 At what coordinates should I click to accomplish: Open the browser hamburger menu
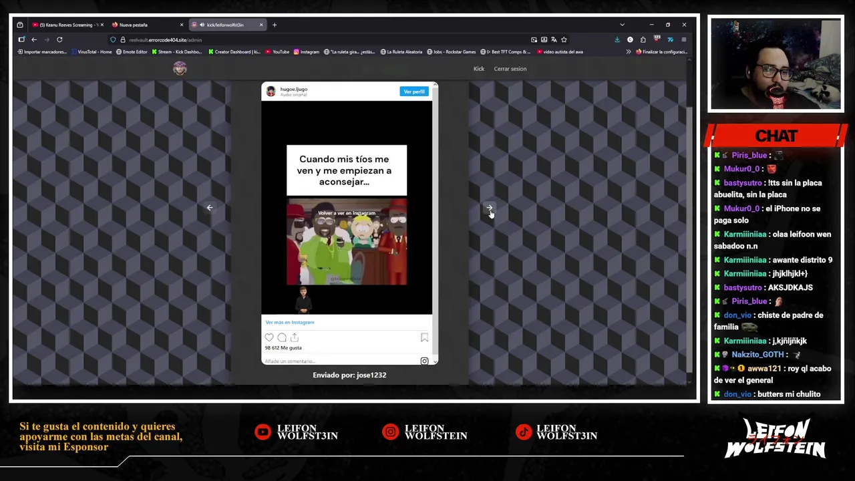683,39
